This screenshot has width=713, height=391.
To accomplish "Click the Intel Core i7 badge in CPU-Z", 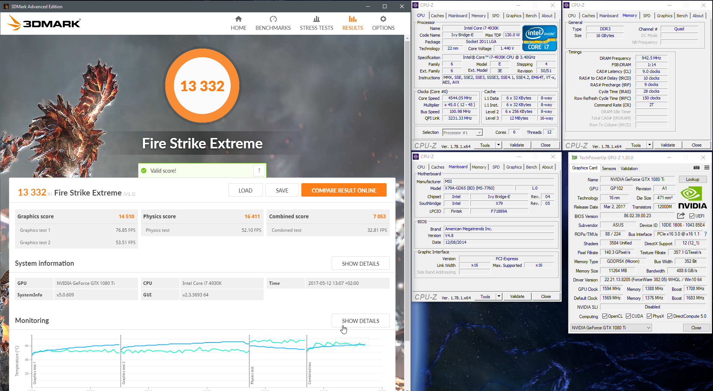I will click(x=540, y=38).
